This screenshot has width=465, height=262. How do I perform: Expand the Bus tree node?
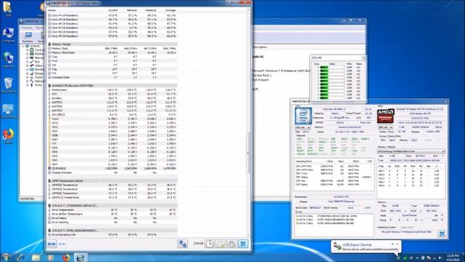[x=28, y=62]
